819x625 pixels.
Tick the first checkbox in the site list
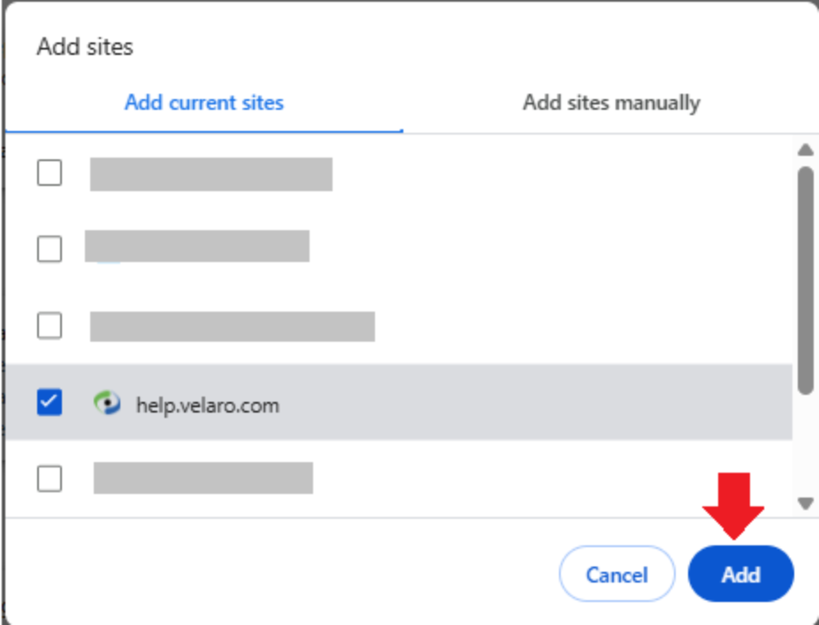point(50,173)
